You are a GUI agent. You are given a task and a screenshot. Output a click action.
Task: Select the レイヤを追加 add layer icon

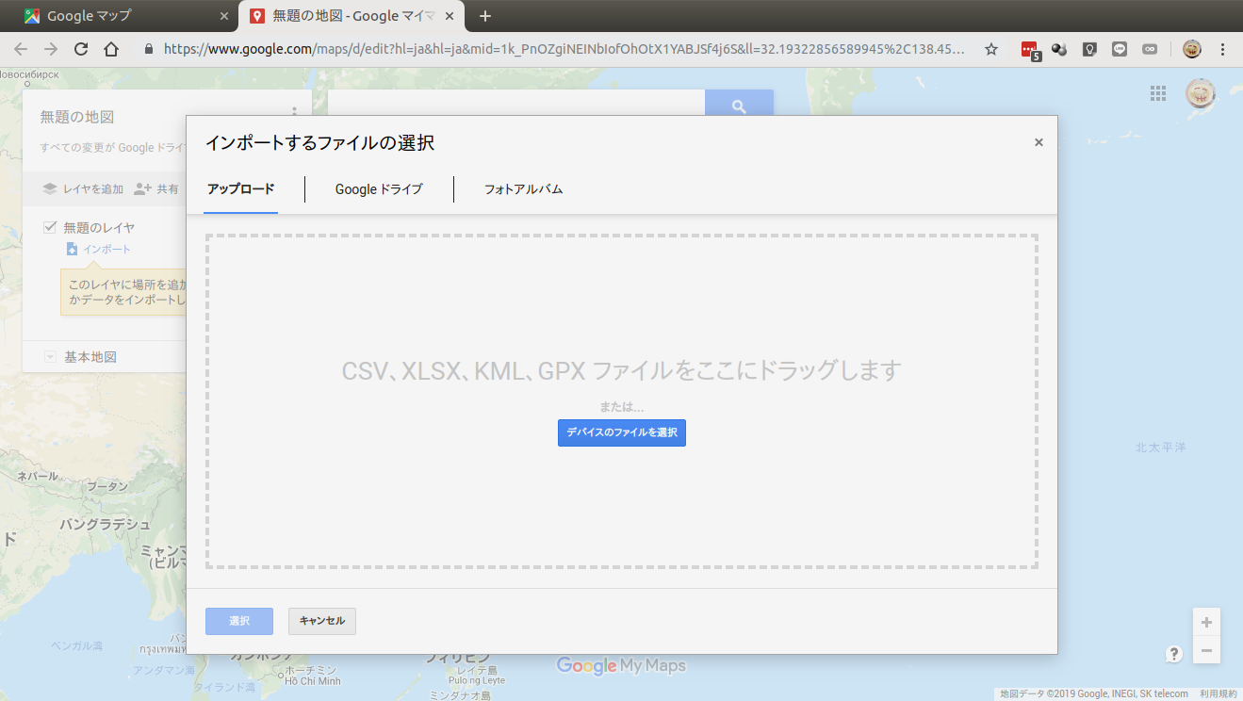[x=50, y=188]
